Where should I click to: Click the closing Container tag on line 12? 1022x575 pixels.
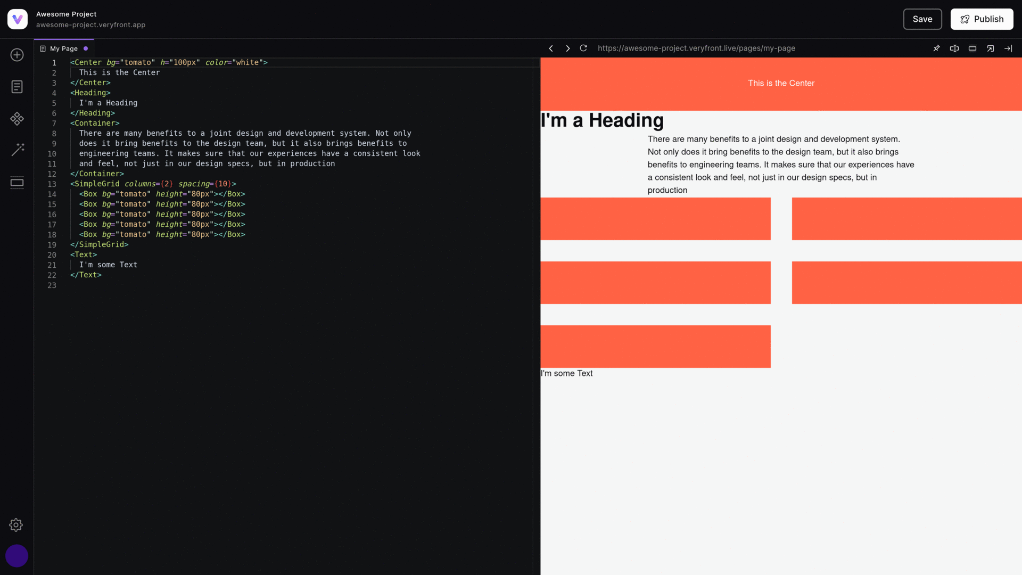point(97,174)
